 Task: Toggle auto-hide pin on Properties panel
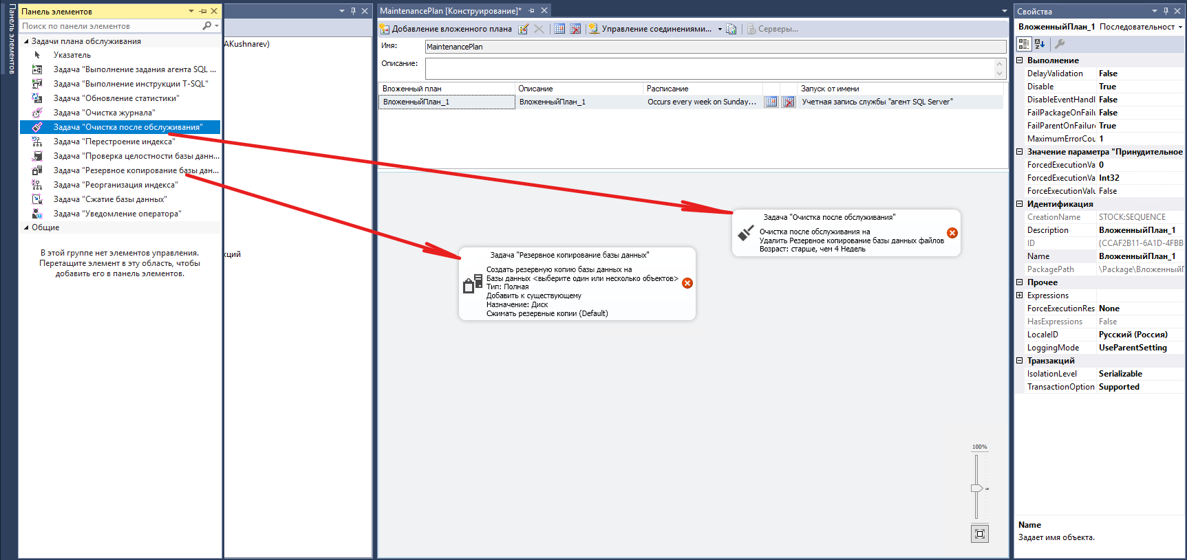[x=1166, y=11]
